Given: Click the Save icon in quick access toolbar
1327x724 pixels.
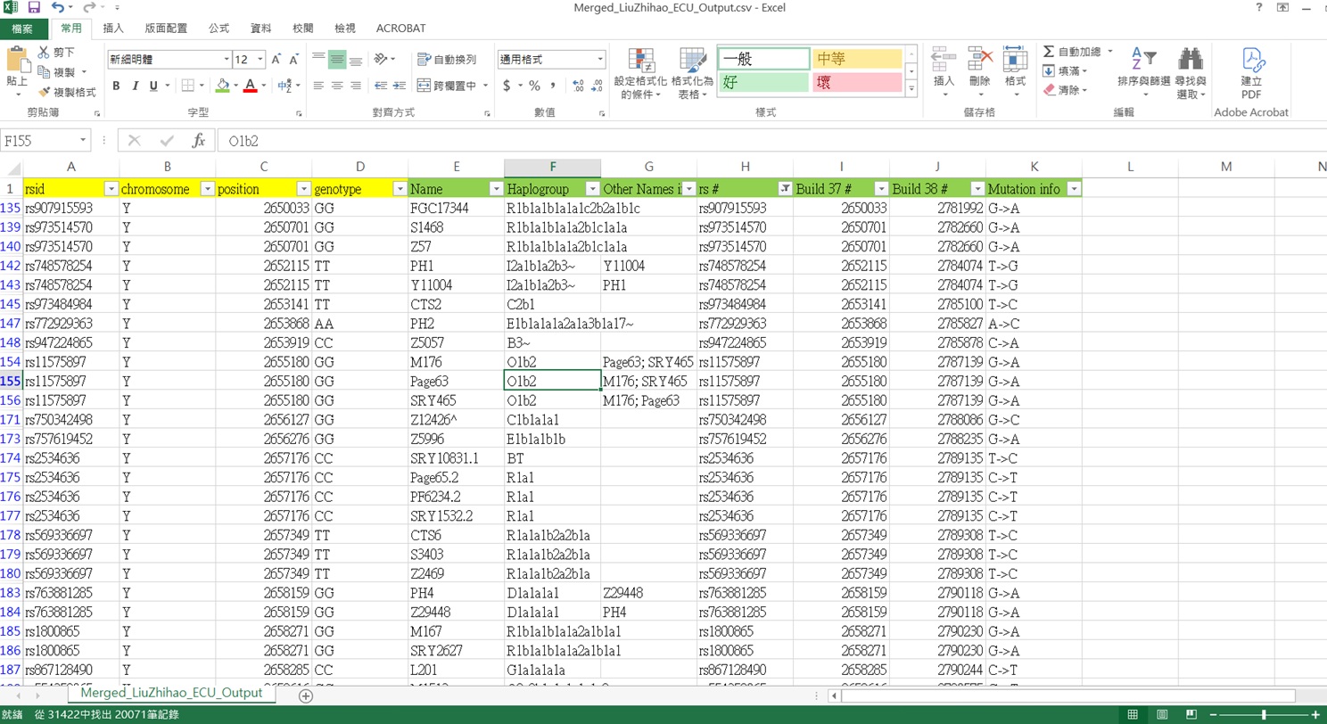Looking at the screenshot, I should pos(34,8).
